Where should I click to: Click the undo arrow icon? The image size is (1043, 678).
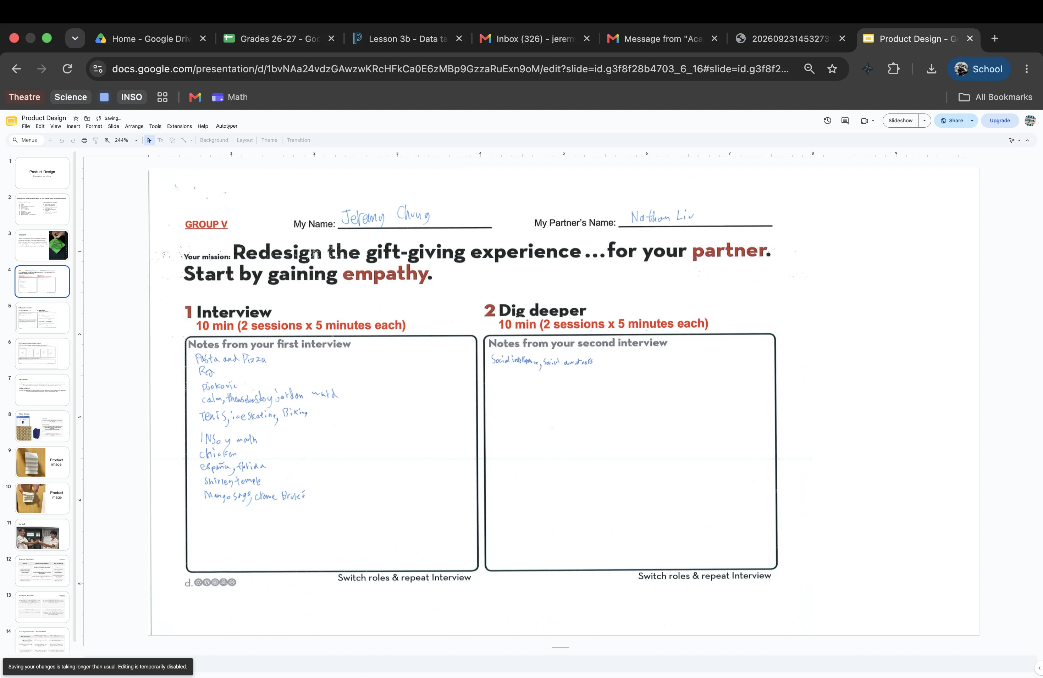coord(62,140)
